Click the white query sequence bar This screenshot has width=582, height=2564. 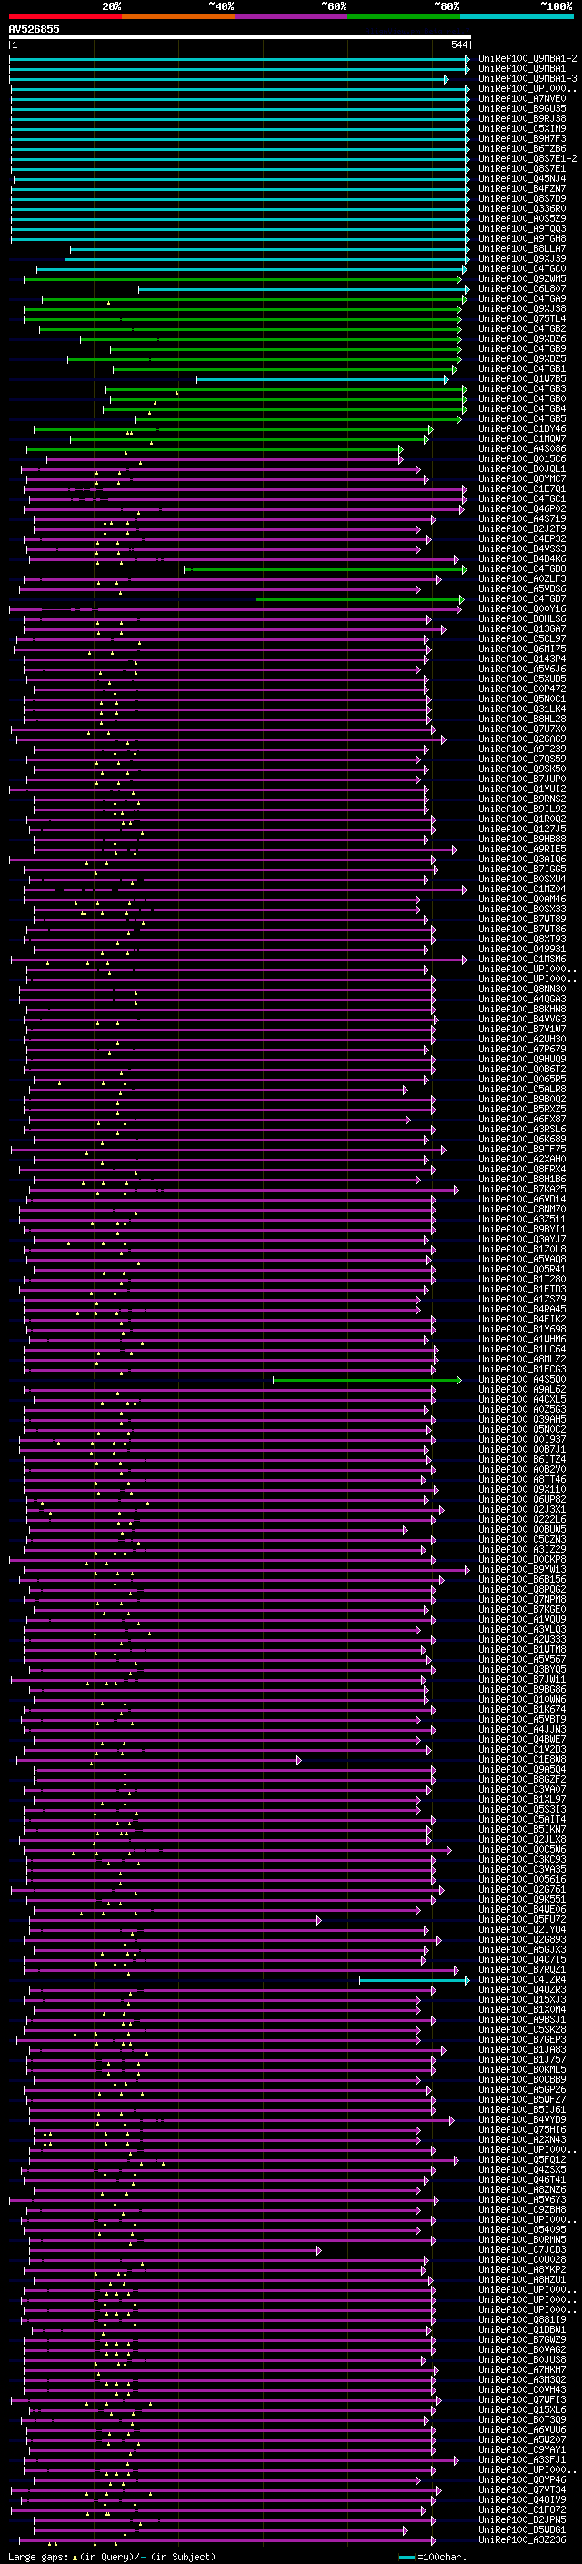(240, 38)
